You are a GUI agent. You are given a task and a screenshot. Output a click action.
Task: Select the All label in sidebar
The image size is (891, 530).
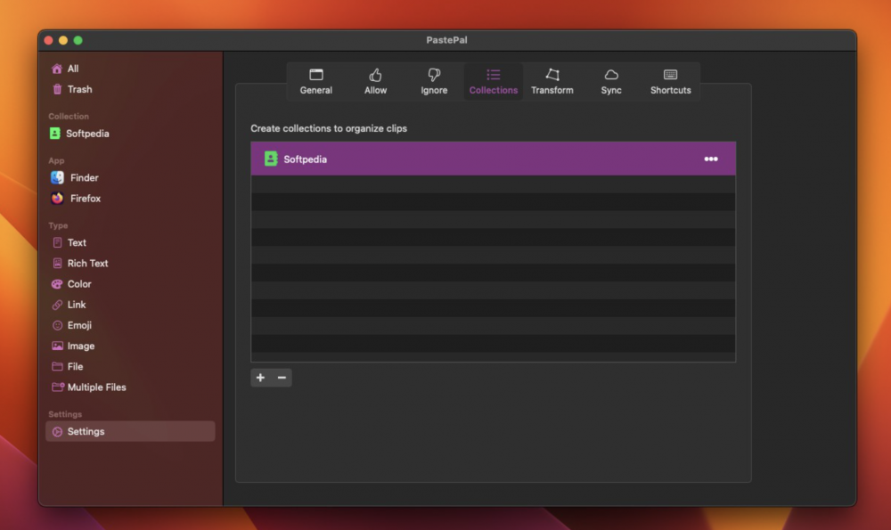(73, 69)
